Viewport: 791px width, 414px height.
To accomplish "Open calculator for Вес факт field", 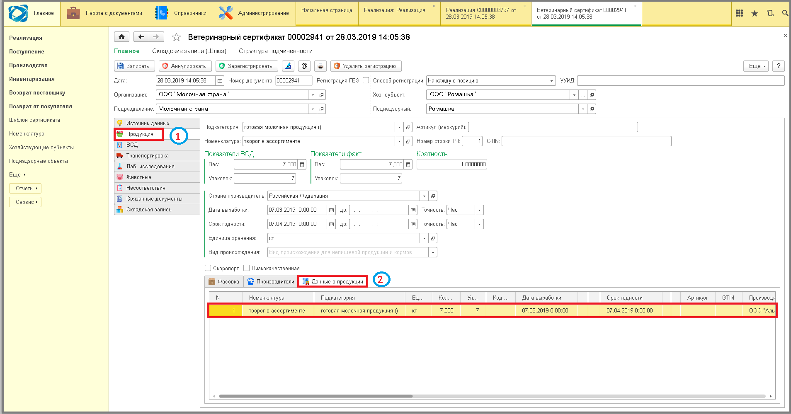I will 408,165.
